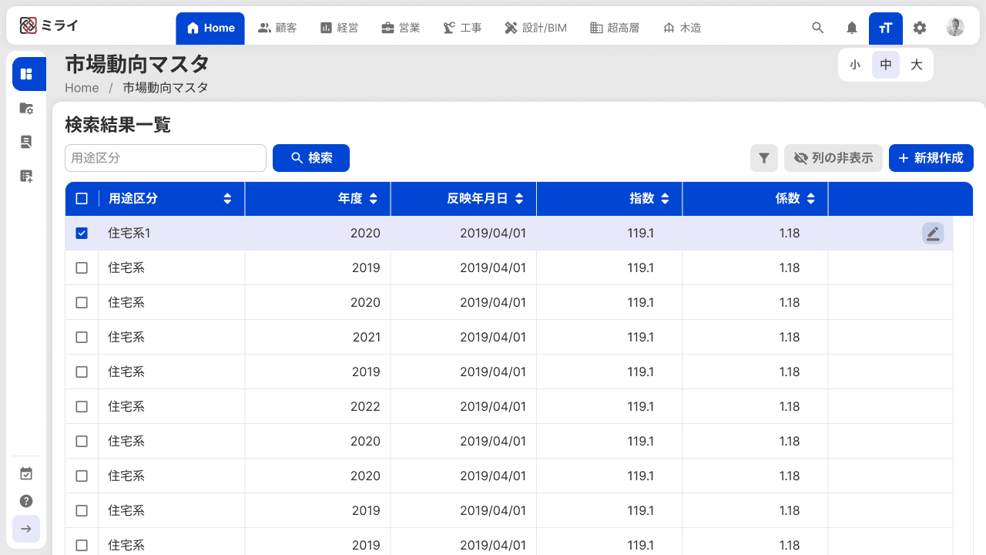
Task: Open the notifications bell
Action: click(852, 28)
